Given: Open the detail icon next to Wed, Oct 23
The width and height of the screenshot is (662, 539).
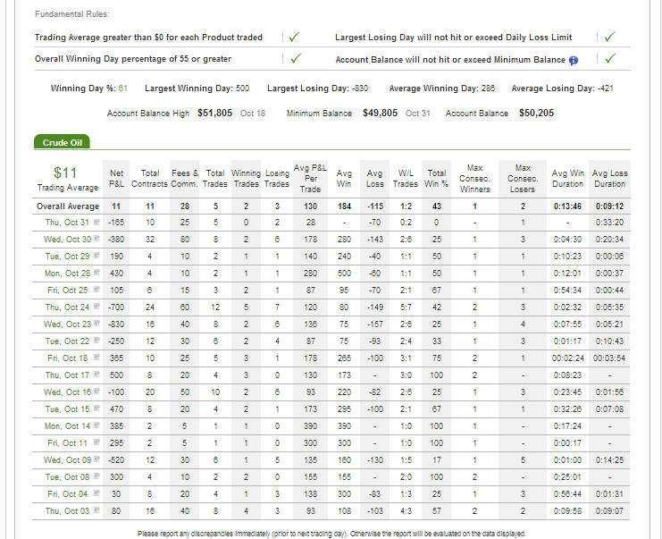Looking at the screenshot, I should pos(96,324).
